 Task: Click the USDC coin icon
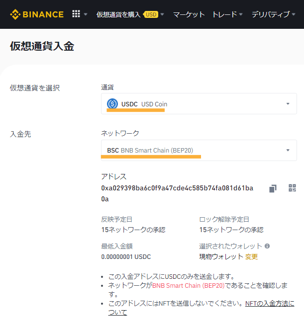pos(112,104)
